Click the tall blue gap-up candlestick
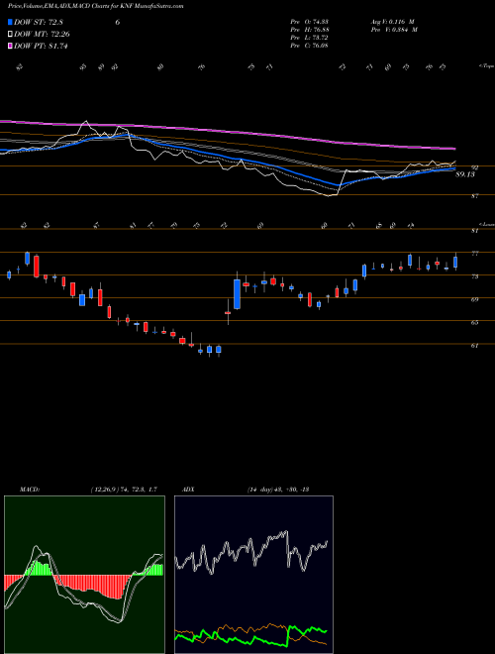 237,294
